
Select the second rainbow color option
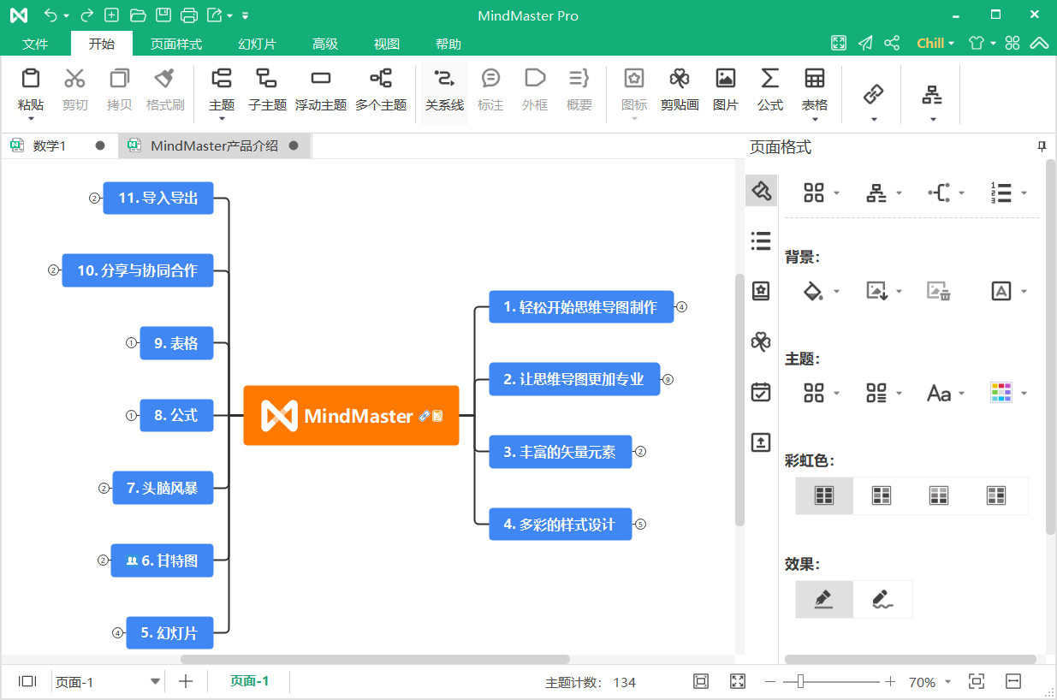[x=882, y=495]
